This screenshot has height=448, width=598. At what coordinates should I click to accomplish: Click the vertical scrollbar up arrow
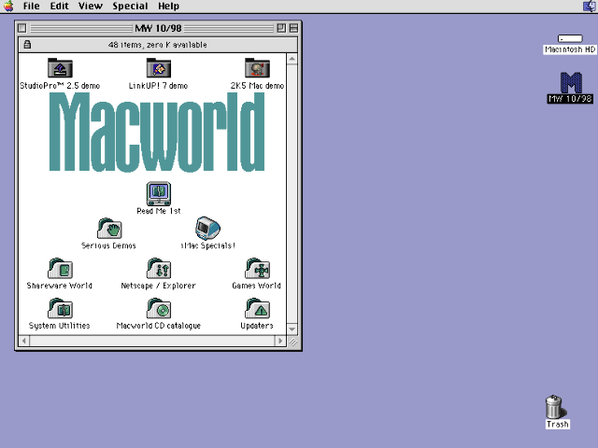pos(292,59)
